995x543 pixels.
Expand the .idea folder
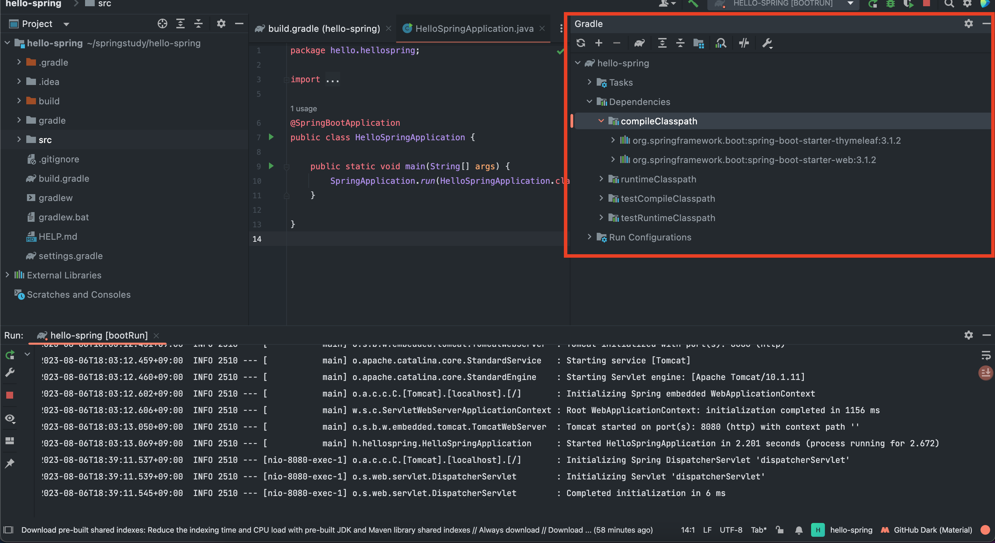pyautogui.click(x=19, y=81)
